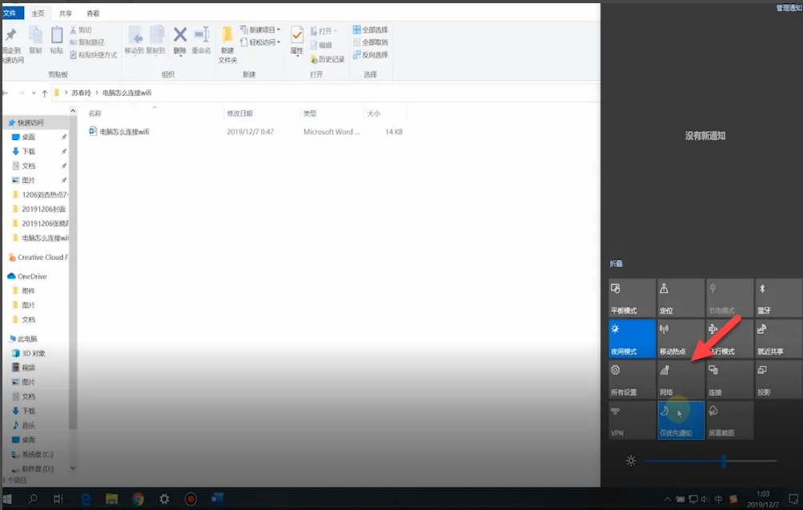Screen dimensions: 803x510
Task: Enable 蓝牙 (Bluetooth) quick action
Action: click(x=778, y=297)
